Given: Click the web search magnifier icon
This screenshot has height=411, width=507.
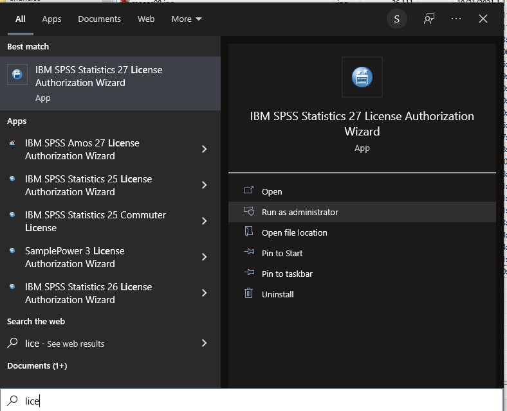Looking at the screenshot, I should pos(12,343).
